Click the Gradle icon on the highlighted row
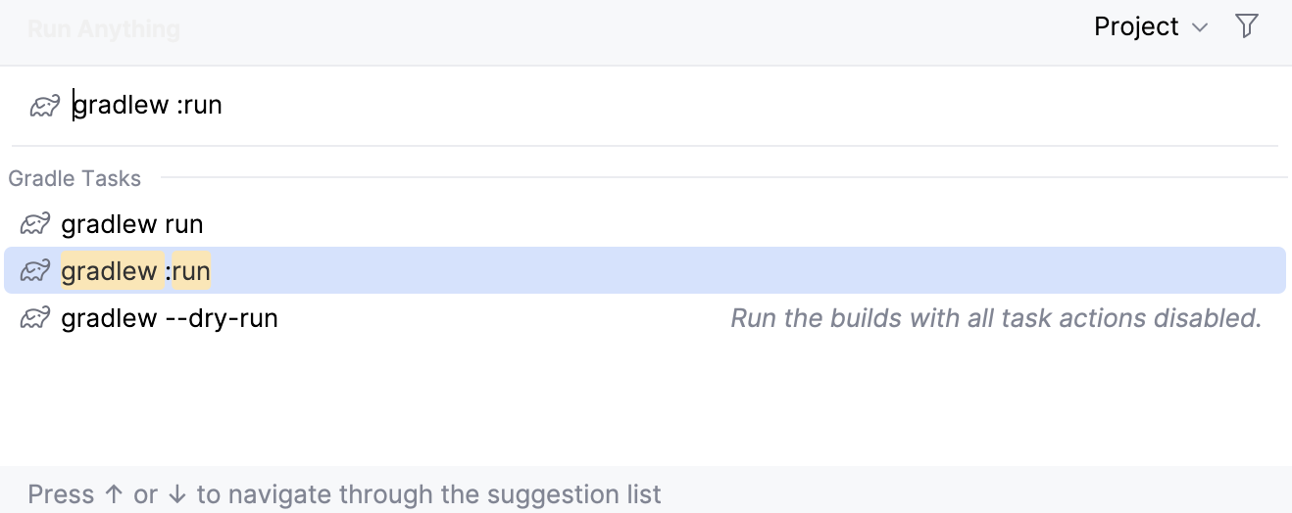Image resolution: width=1292 pixels, height=513 pixels. [x=35, y=271]
